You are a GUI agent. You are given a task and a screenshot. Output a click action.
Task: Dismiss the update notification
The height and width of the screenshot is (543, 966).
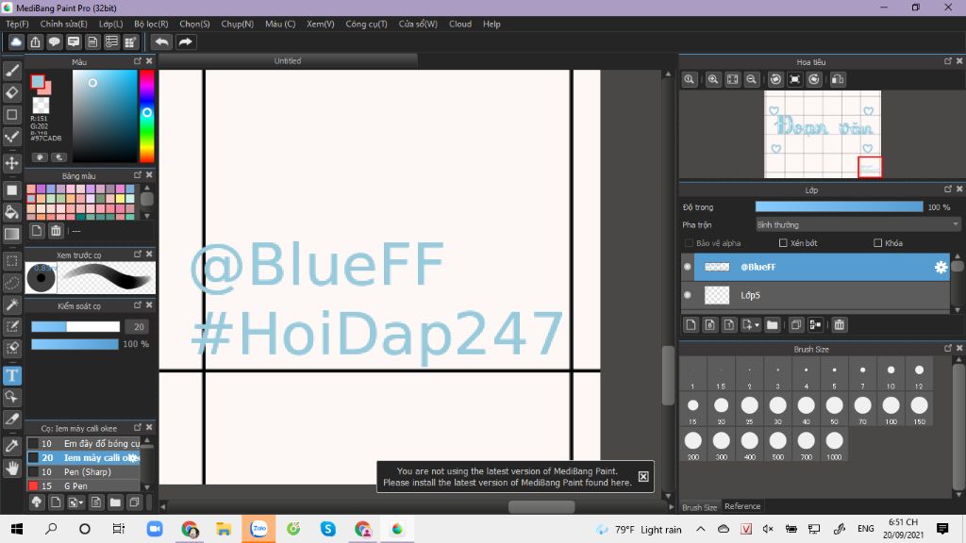pos(643,476)
